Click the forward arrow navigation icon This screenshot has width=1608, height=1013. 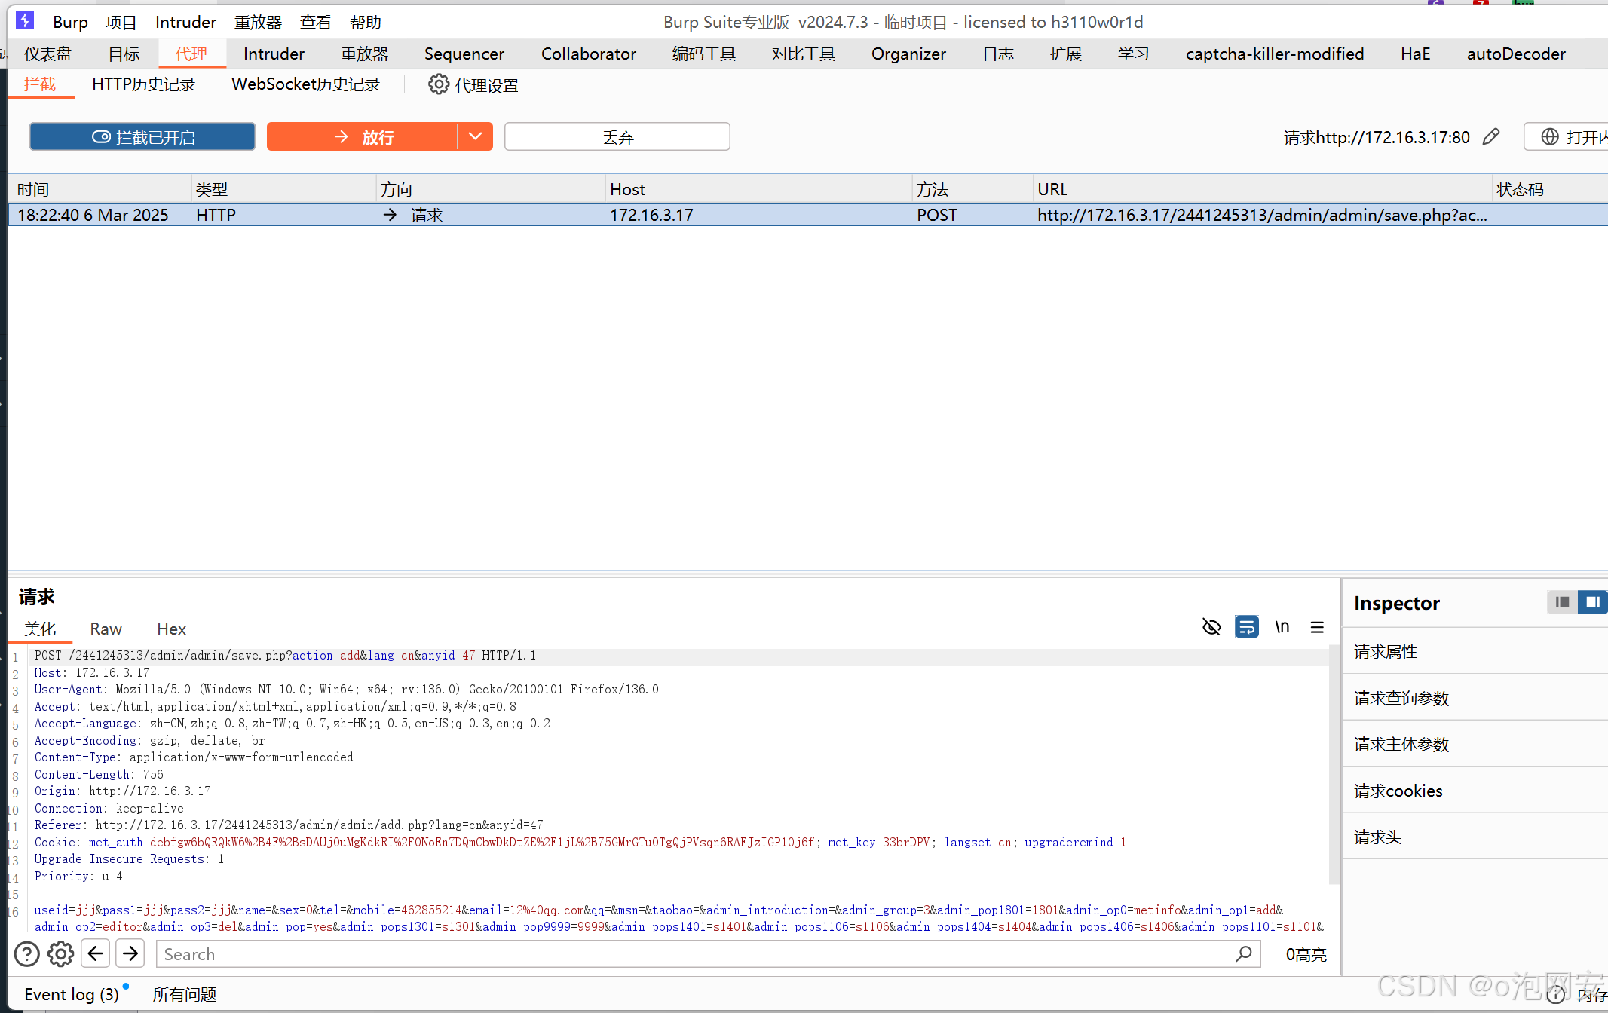130,954
